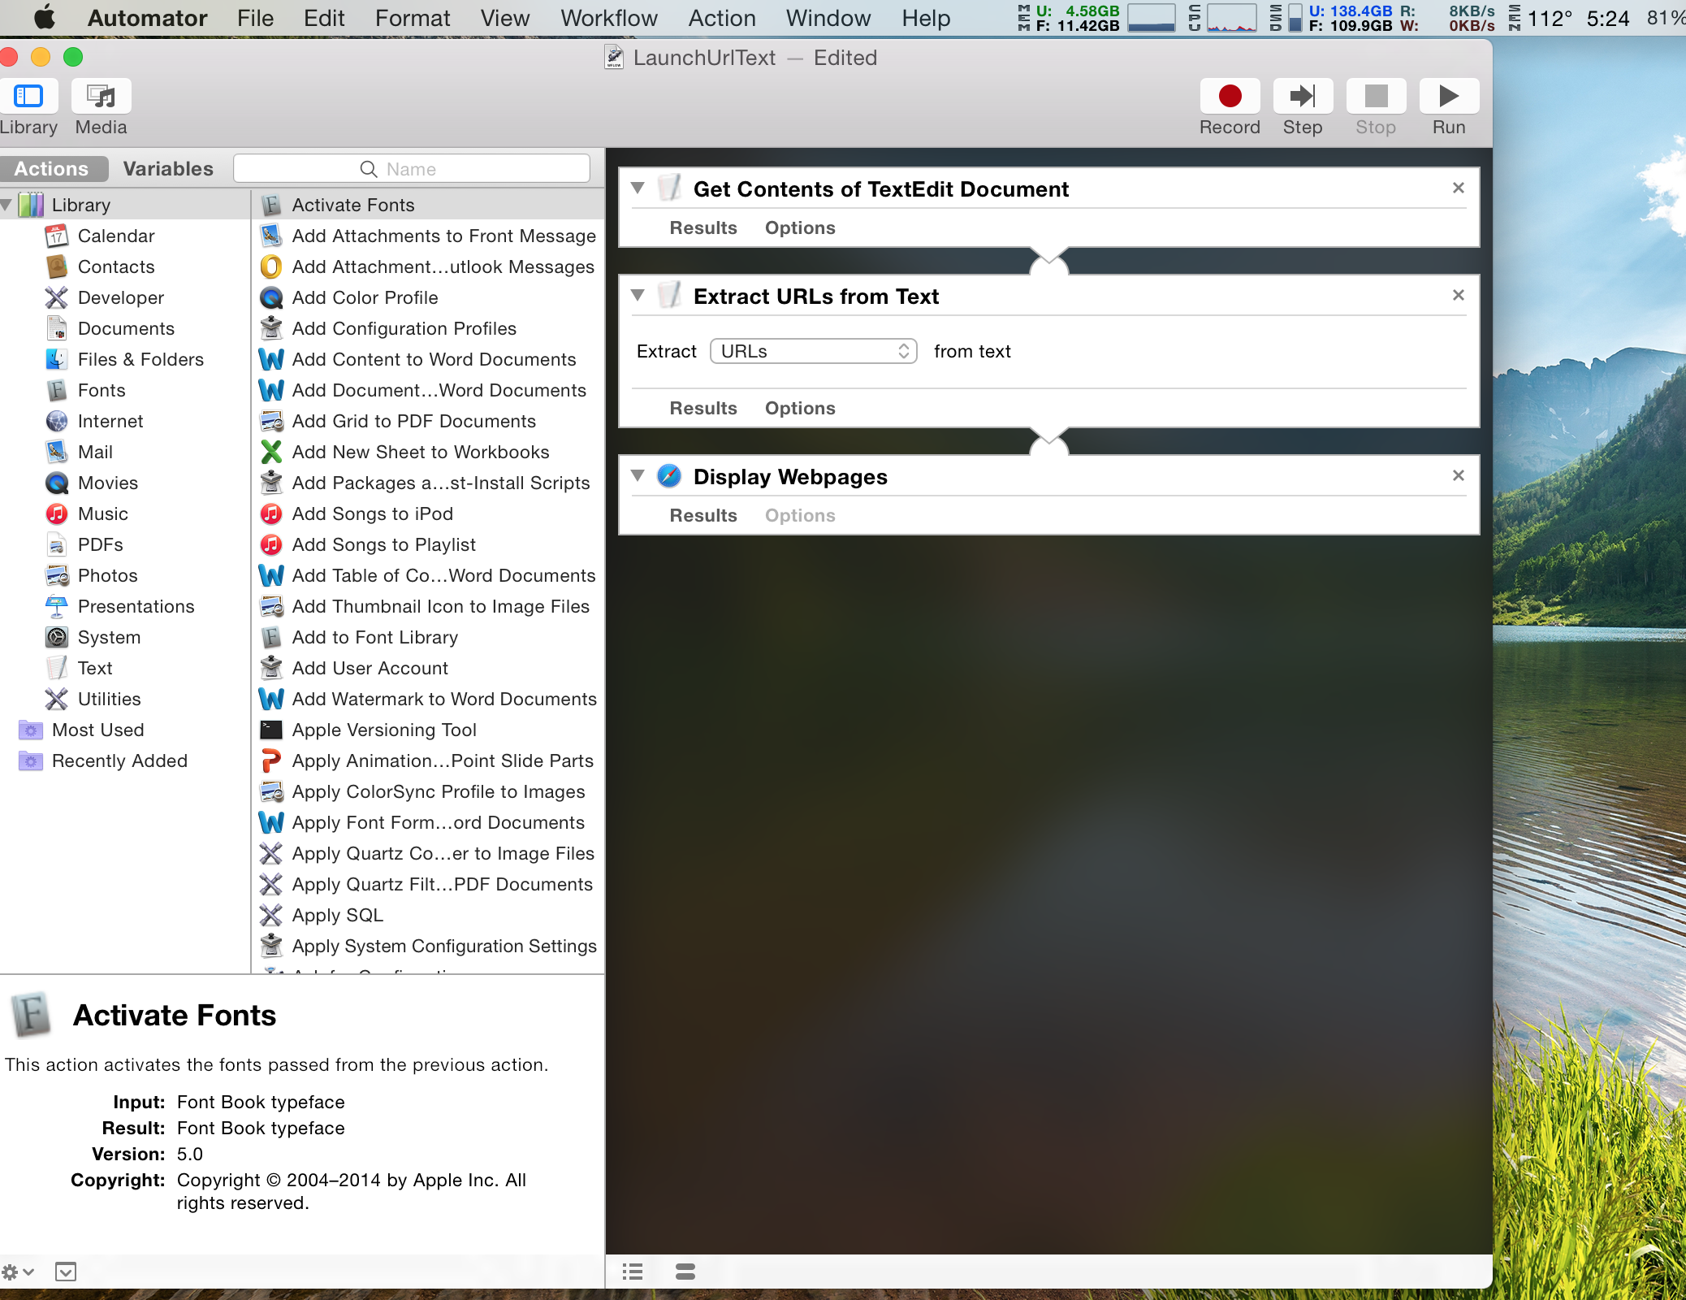This screenshot has height=1300, width=1686.
Task: Run the workflow with Run icon
Action: click(1449, 97)
